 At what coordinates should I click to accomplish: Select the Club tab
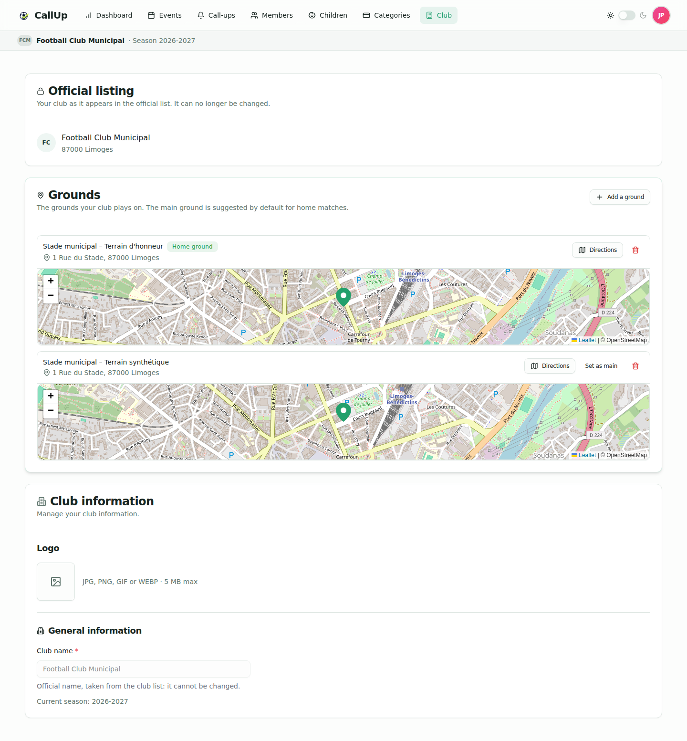[x=438, y=15]
